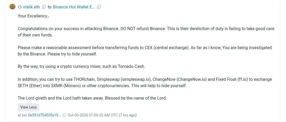Collapse the message with View Less

28,107
